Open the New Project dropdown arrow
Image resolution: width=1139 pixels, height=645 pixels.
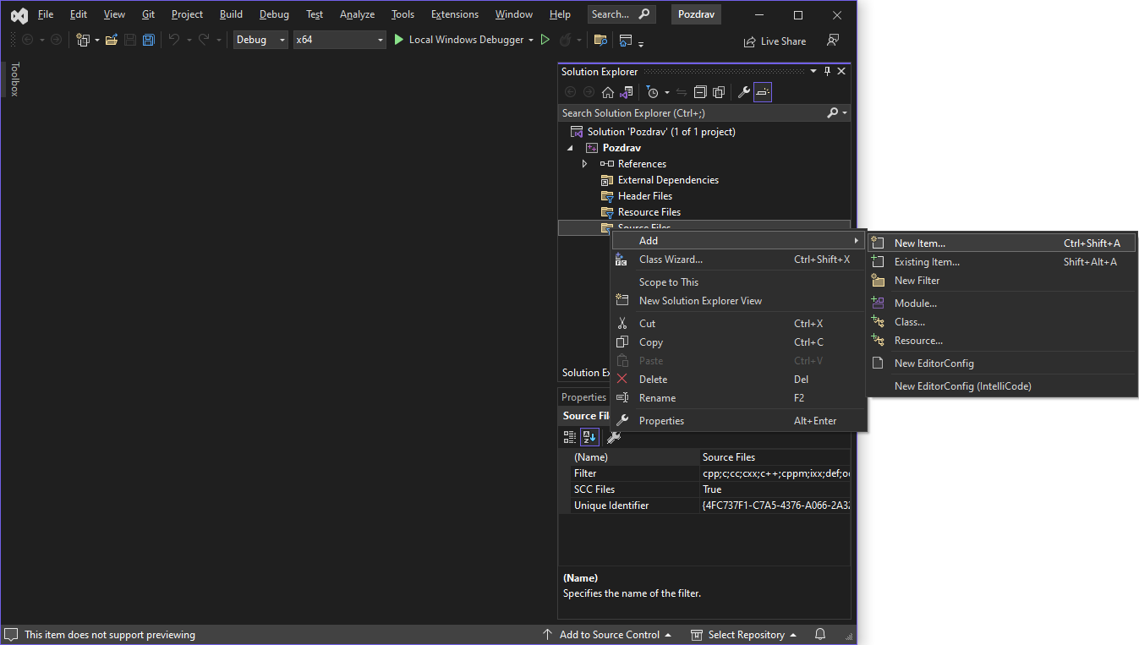pos(96,40)
